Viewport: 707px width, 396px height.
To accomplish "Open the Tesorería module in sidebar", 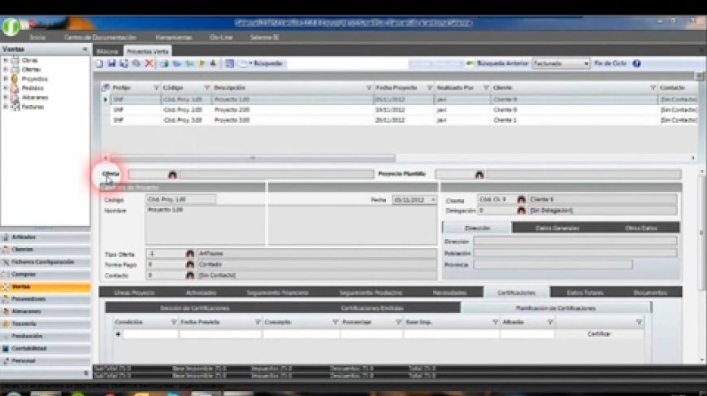I will tap(45, 324).
